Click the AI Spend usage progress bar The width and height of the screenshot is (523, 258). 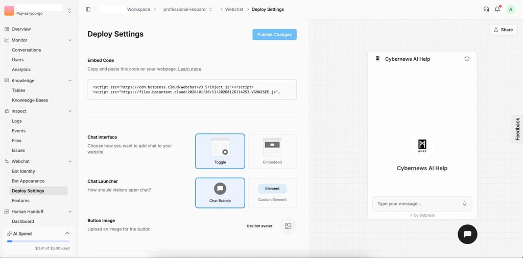tap(38, 241)
